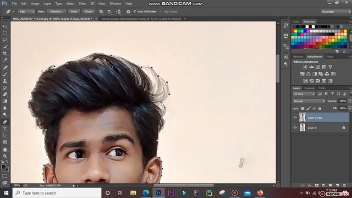Image resolution: width=352 pixels, height=198 pixels.
Task: Open Pen tool preset picker arrow
Action: click(13, 12)
